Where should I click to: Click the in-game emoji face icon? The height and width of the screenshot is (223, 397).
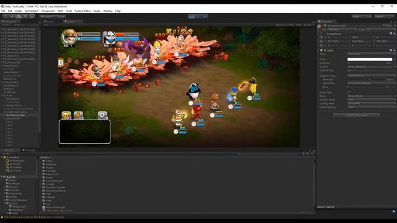66,115
